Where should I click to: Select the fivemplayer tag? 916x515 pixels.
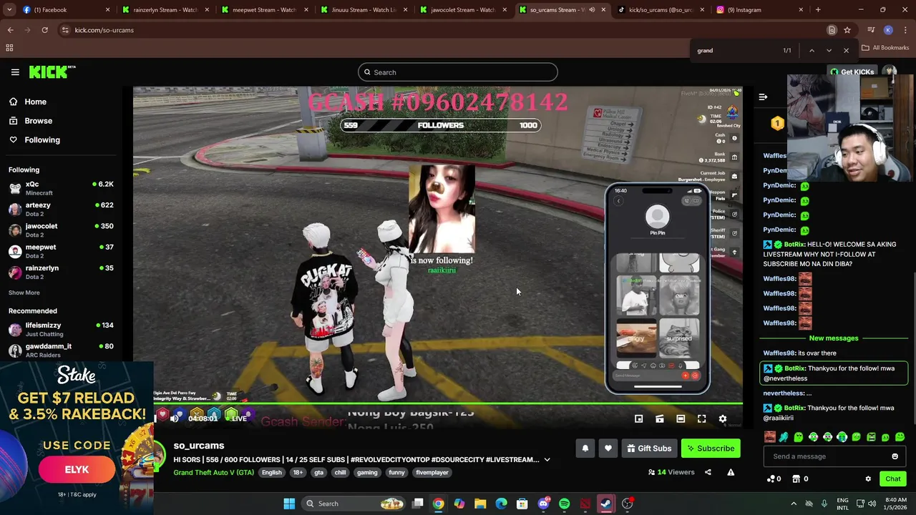[x=432, y=473]
